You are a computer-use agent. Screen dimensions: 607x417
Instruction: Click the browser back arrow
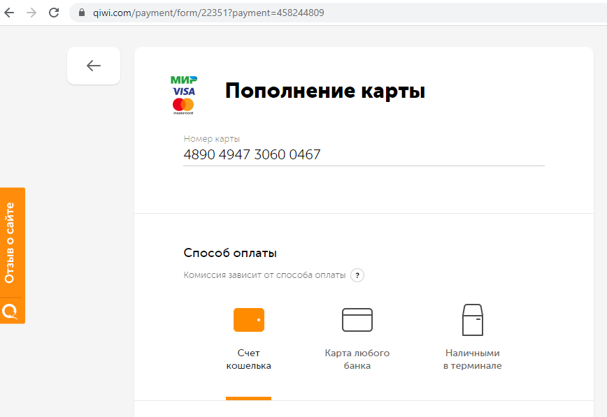(x=10, y=13)
